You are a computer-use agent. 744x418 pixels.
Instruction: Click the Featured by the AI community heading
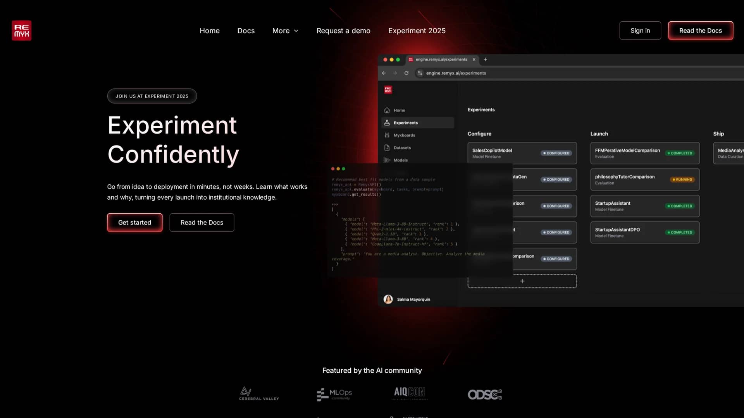372,370
